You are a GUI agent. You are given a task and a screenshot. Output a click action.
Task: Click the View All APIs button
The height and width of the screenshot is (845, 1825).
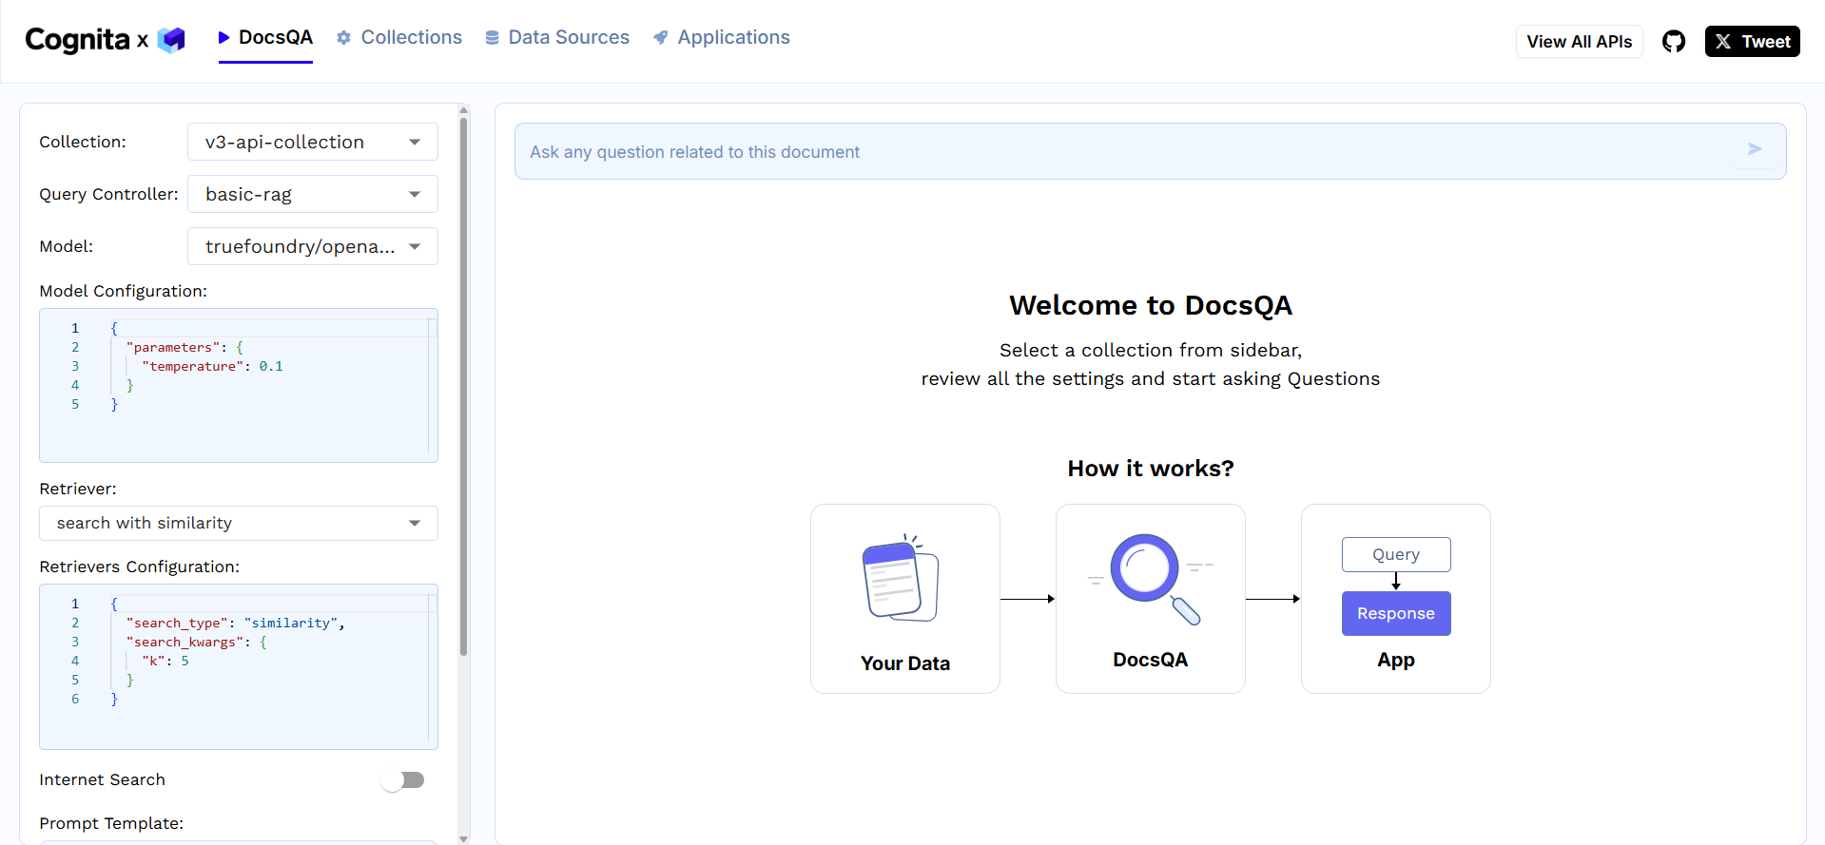tap(1579, 42)
